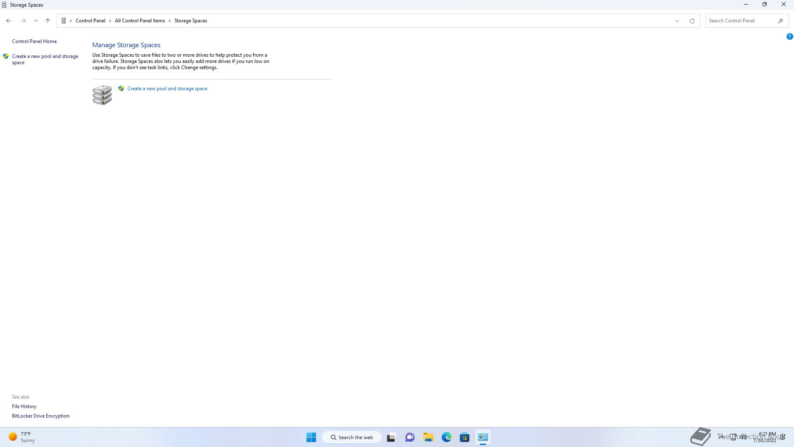Open Control Panel Home
The height and width of the screenshot is (447, 794).
click(x=34, y=41)
